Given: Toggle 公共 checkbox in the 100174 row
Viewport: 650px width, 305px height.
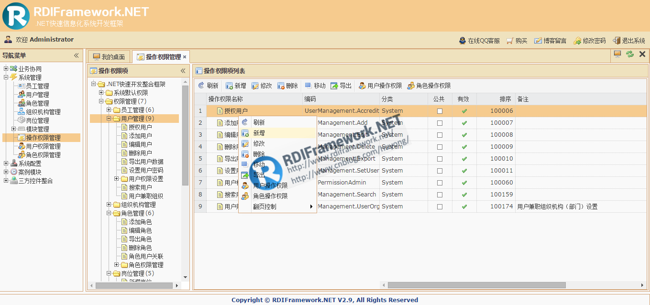Looking at the screenshot, I should 440,207.
